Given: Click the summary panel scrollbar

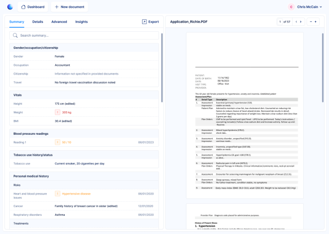Looking at the screenshot, I should pos(162,68).
